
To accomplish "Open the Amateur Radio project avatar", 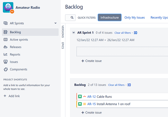I will pos(8,7).
